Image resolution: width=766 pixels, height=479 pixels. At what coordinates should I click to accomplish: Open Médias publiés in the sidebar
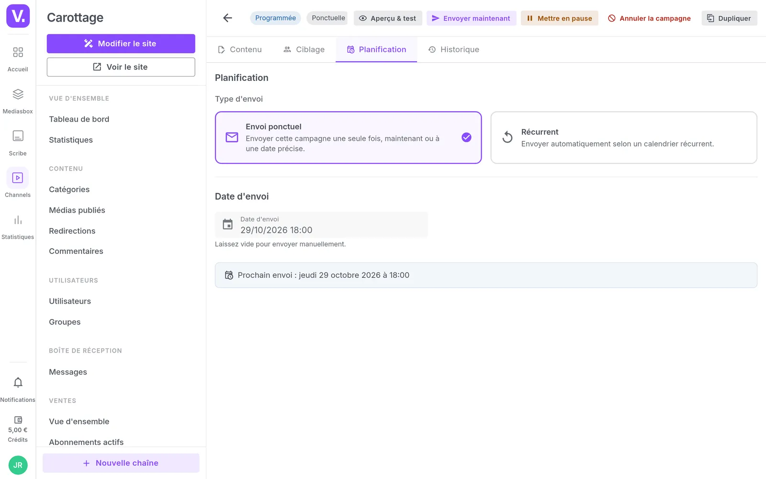[77, 210]
